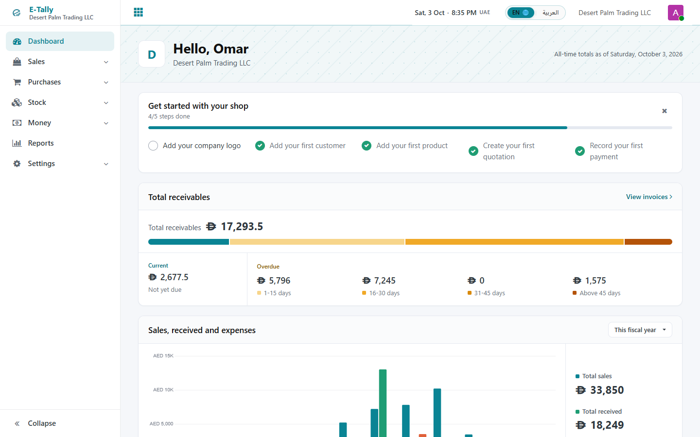Screen dimensions: 700x437
Task: Click 'Desert Palm Trading LLC' in the top bar
Action: tap(614, 13)
